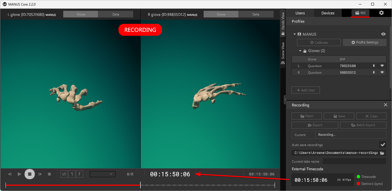Open the dropdown beside the loop controls

pos(103,174)
